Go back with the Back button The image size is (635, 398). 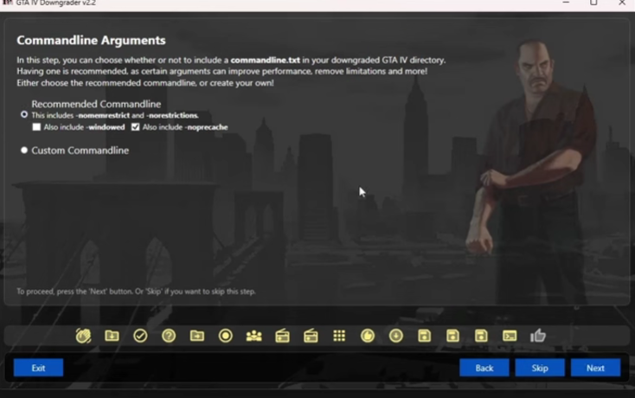[484, 368]
